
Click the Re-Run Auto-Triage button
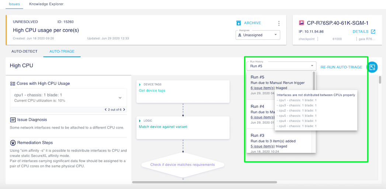click(341, 67)
